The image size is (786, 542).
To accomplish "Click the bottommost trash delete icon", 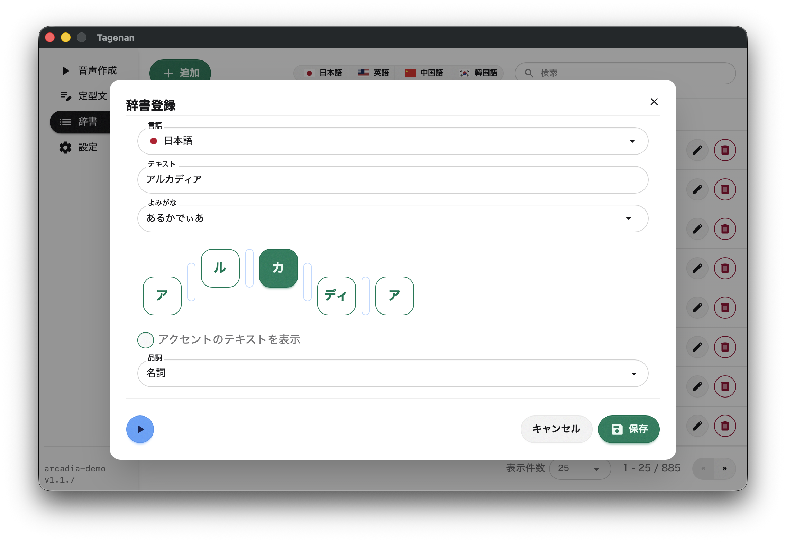I will pyautogui.click(x=725, y=426).
